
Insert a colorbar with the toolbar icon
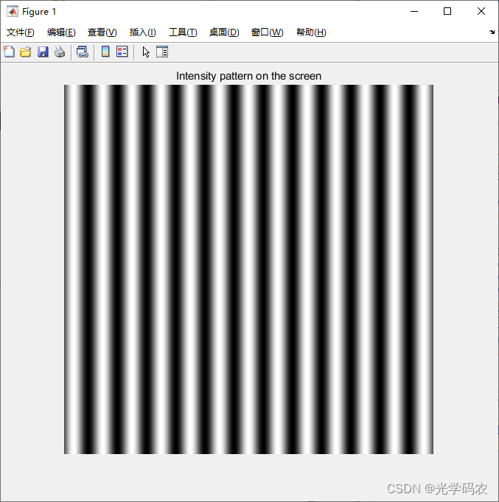click(105, 52)
